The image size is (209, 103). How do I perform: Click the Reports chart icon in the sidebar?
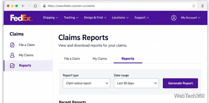coord(12,65)
